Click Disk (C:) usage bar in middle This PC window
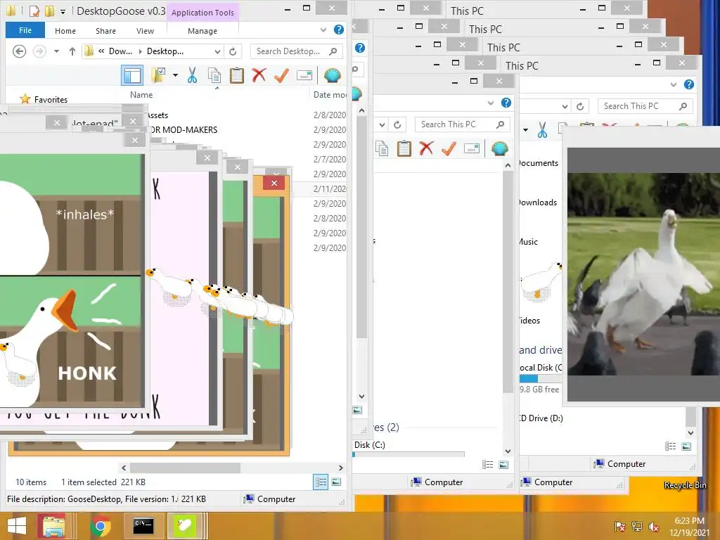 tap(409, 455)
